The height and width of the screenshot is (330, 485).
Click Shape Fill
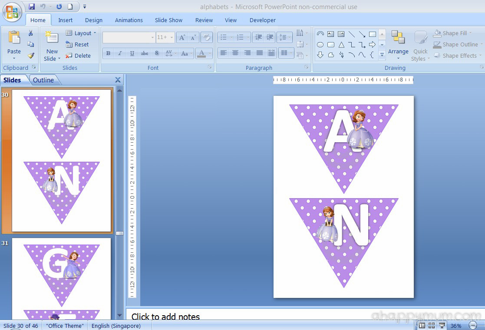tap(453, 33)
